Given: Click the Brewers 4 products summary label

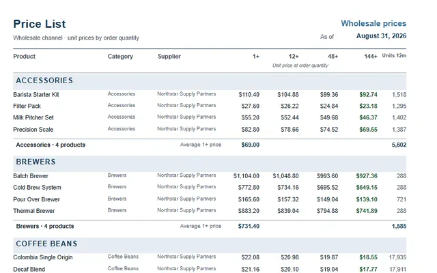Looking at the screenshot, I should pyautogui.click(x=45, y=226).
